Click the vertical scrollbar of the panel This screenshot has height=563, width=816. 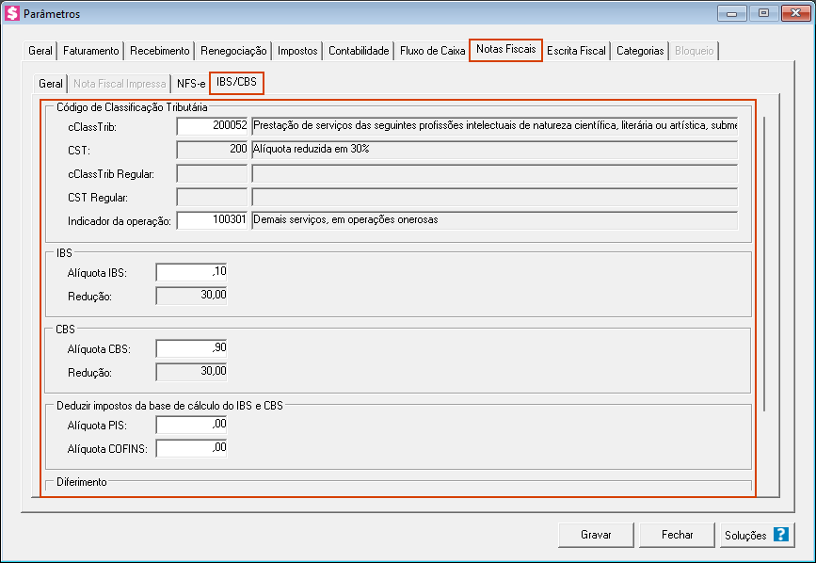click(x=764, y=264)
